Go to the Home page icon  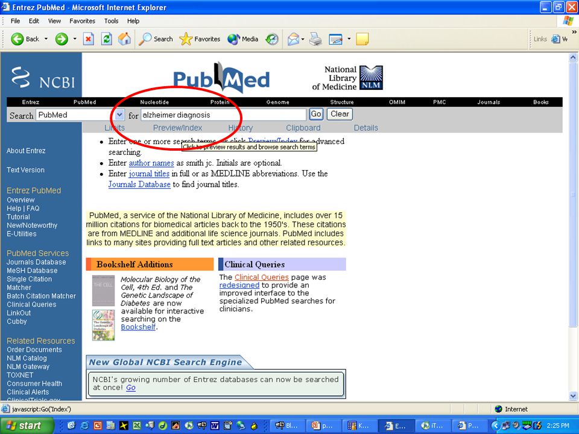point(124,39)
